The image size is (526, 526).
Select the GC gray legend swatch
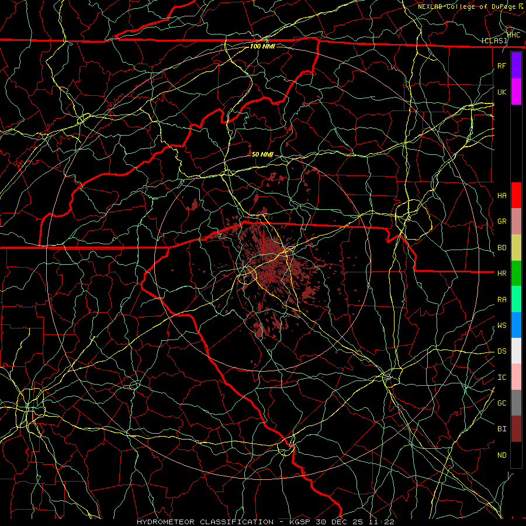coord(516,403)
